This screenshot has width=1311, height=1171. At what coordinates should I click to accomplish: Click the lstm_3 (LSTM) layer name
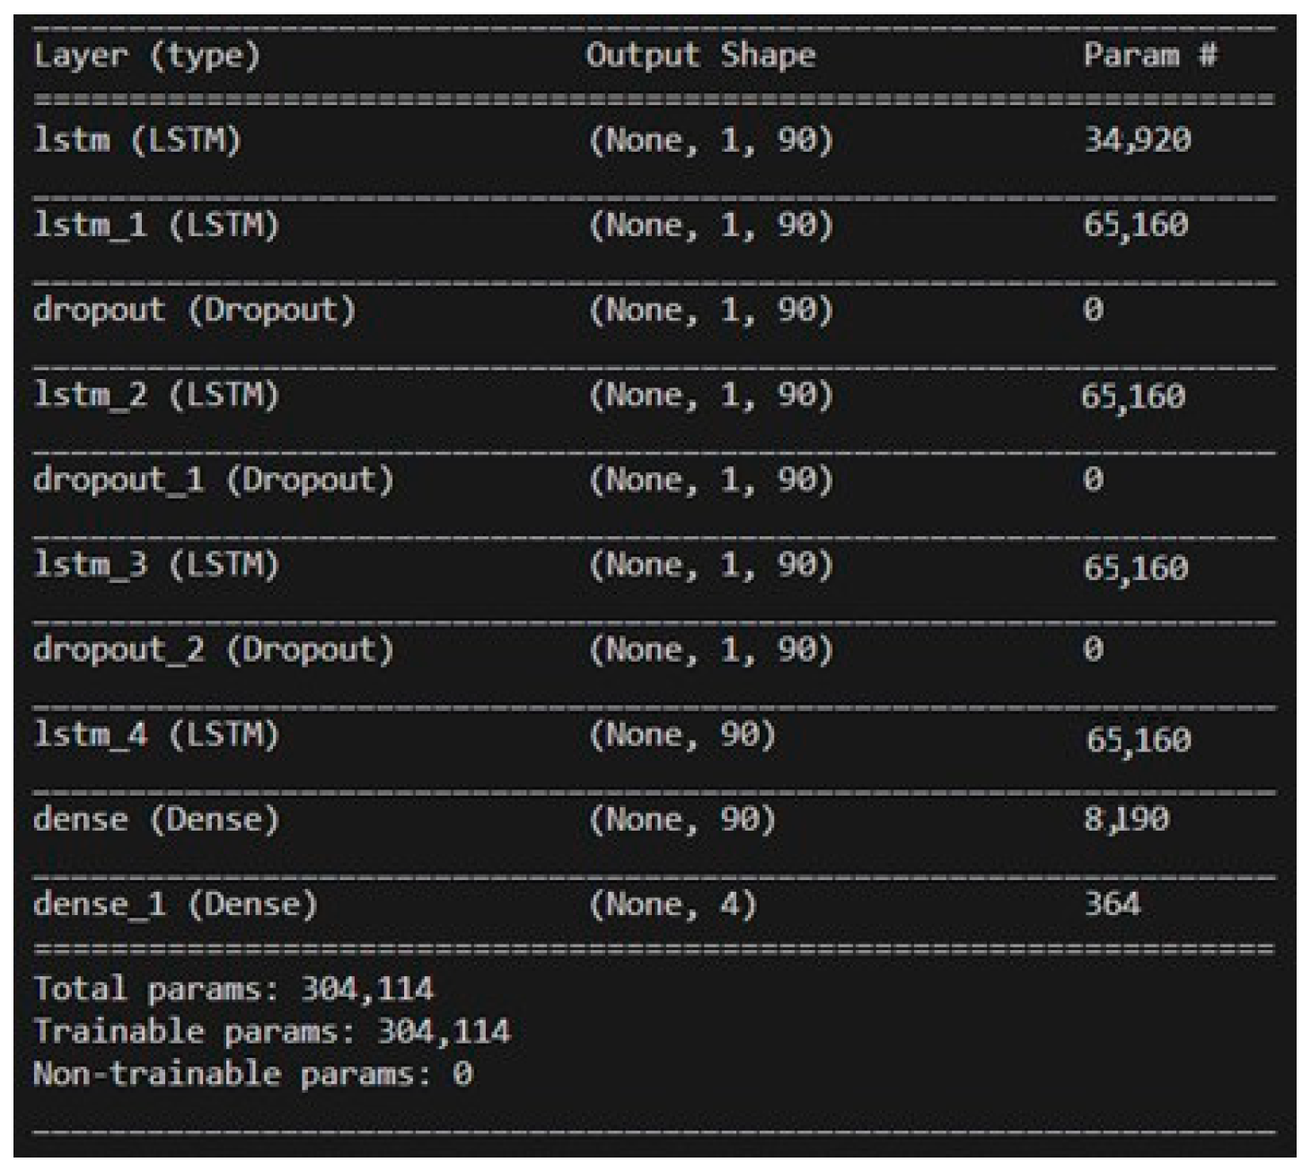(x=155, y=565)
